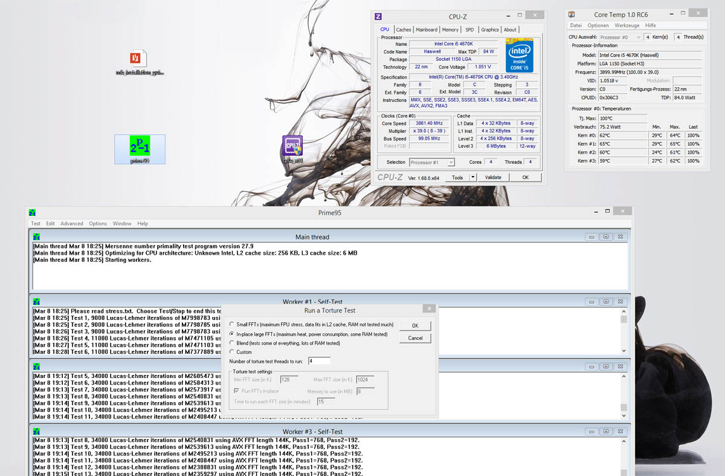Click the Worker #3 child window icon

click(x=37, y=432)
